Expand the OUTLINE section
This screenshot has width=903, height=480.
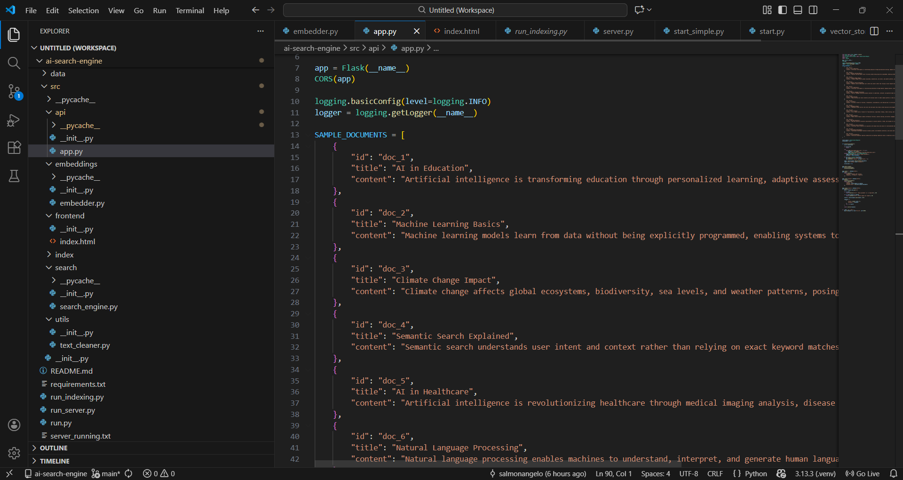click(x=54, y=448)
